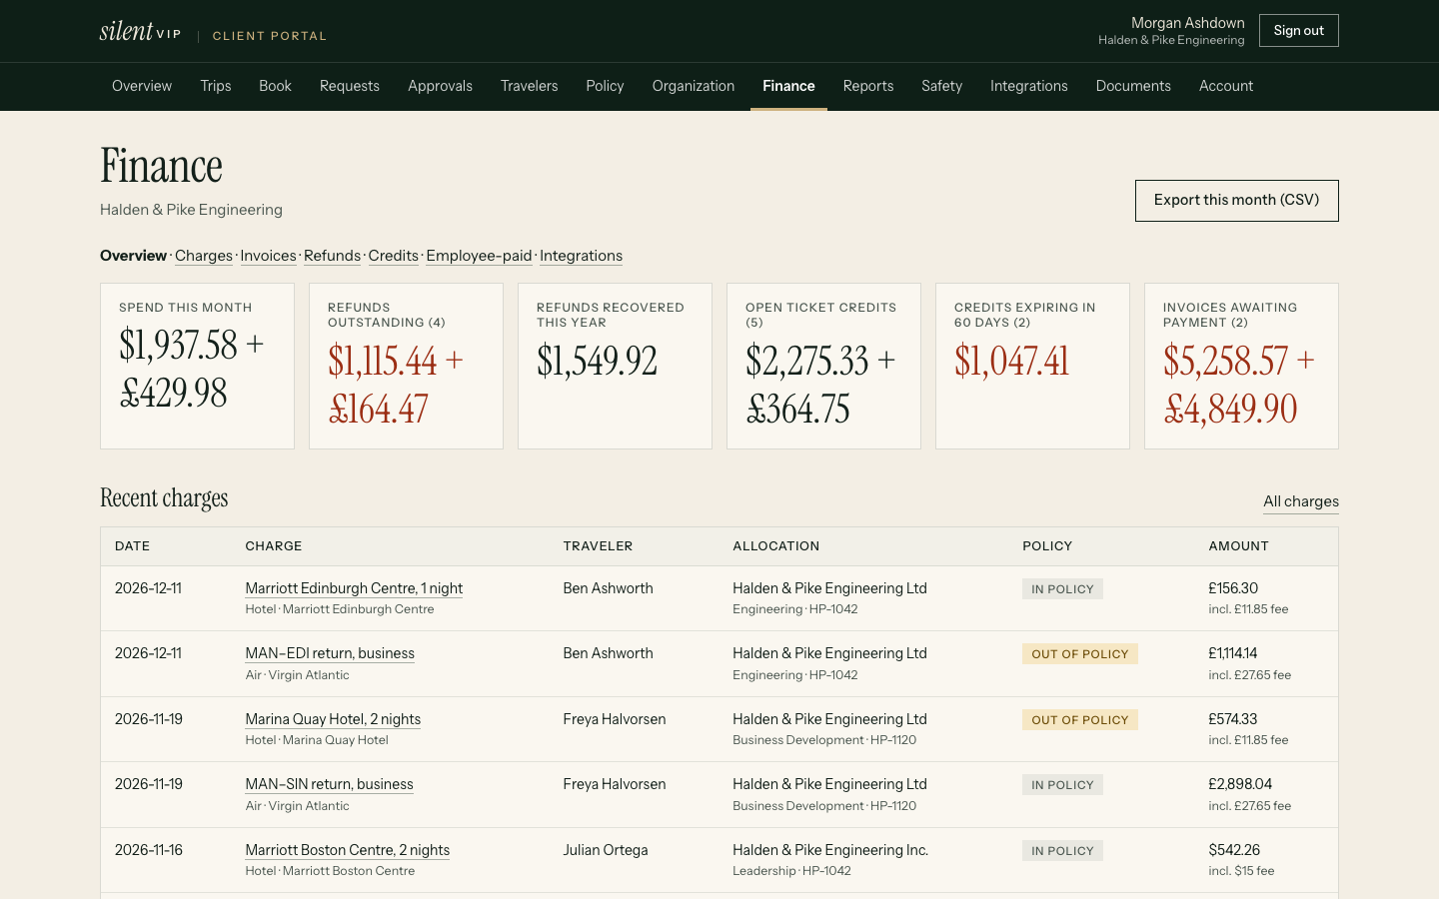This screenshot has width=1439, height=899.
Task: Select the Finance tab
Action: click(x=788, y=86)
